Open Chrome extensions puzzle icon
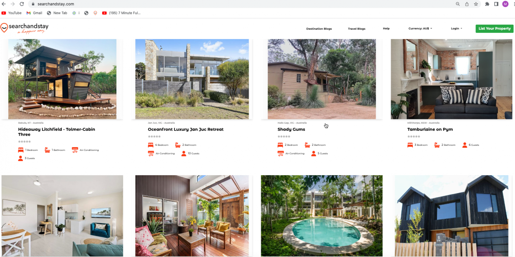Viewport: 515px width, 257px height. pyautogui.click(x=487, y=4)
